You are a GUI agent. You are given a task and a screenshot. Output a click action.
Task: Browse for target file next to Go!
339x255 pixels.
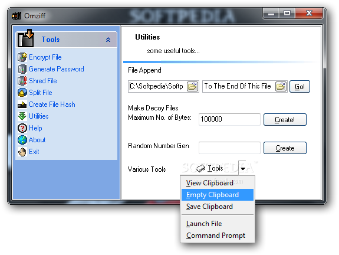[281, 86]
